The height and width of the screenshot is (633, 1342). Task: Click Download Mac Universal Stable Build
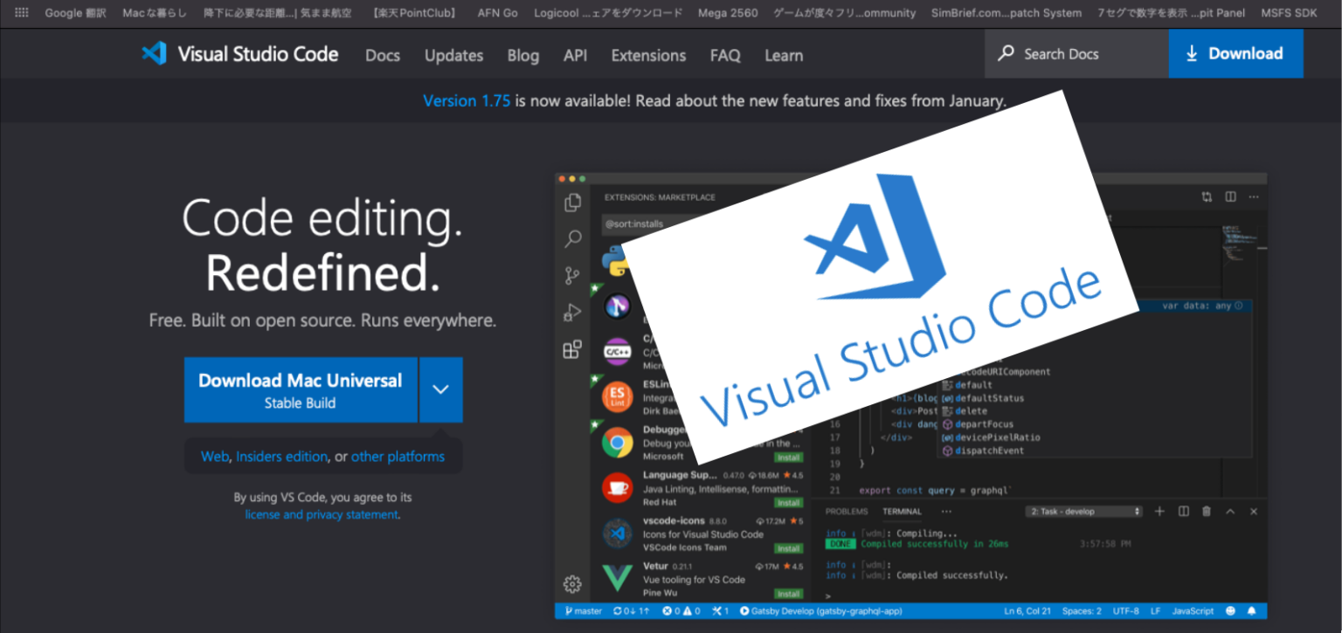301,389
